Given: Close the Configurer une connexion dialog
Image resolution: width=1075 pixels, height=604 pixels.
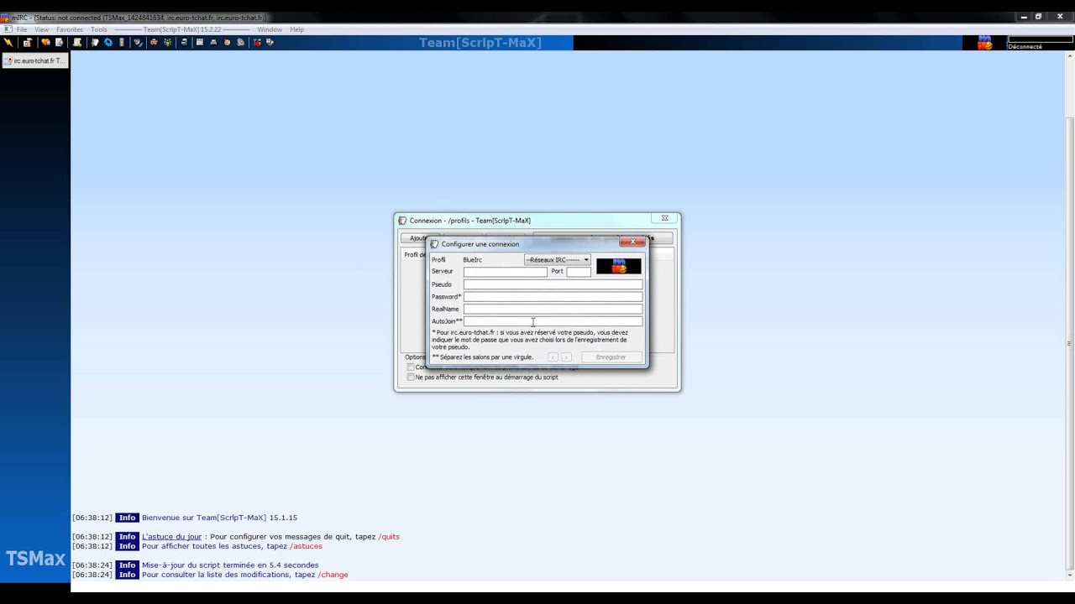Looking at the screenshot, I should coord(632,242).
